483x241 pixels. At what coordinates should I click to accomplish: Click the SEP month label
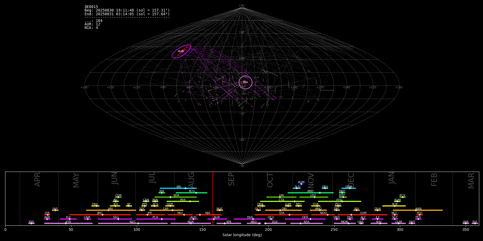tap(231, 179)
